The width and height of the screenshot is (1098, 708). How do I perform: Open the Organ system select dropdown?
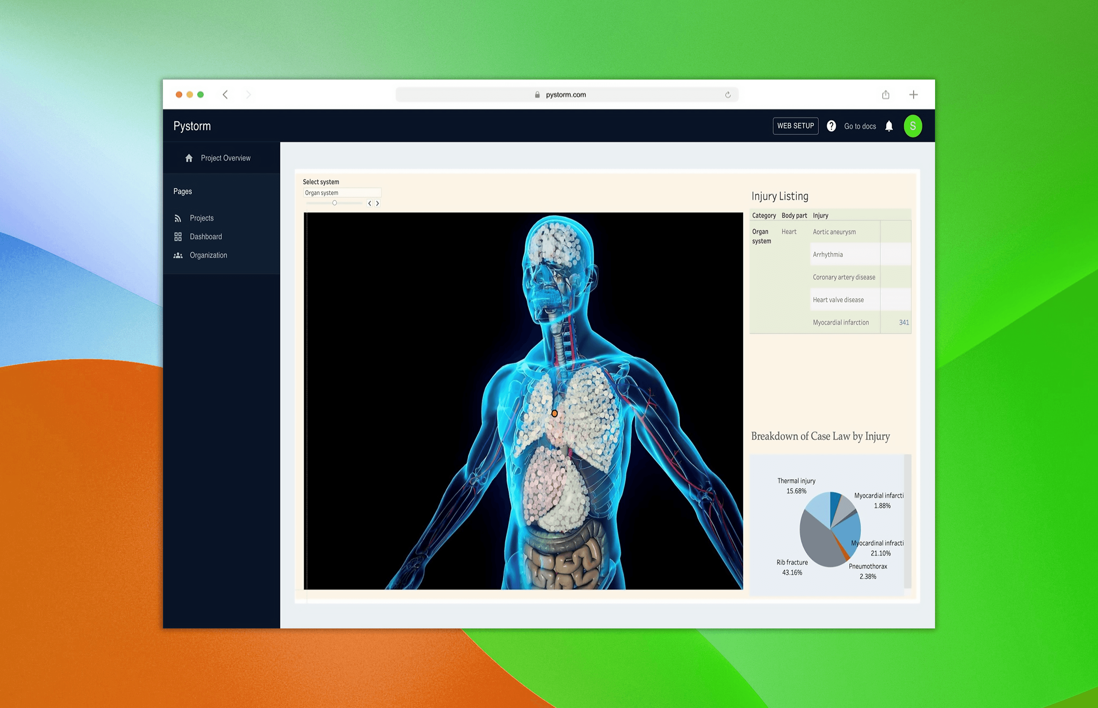342,192
